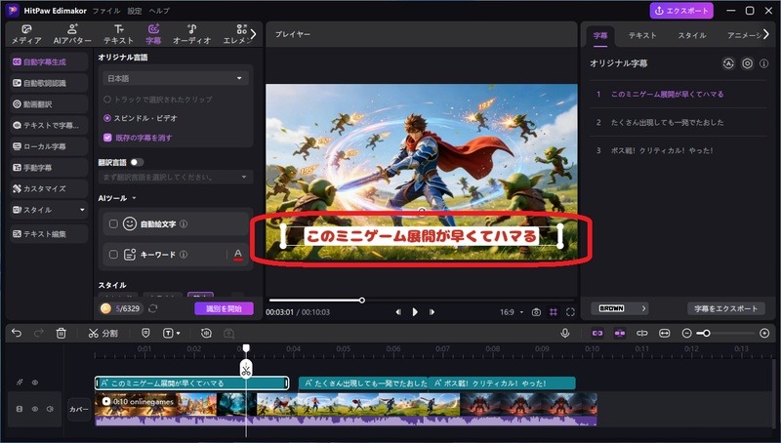
Task: Click the fit-timeline-to-window icon
Action: (665, 333)
